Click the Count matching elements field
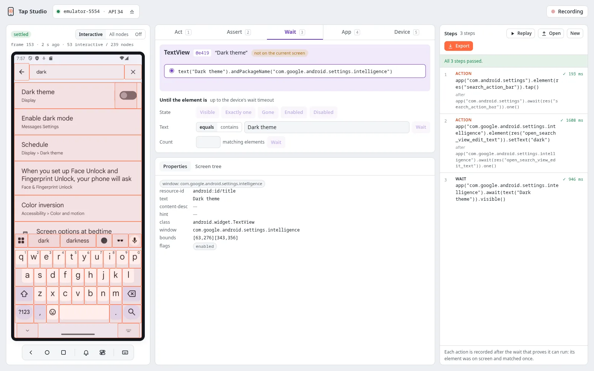 (x=208, y=142)
